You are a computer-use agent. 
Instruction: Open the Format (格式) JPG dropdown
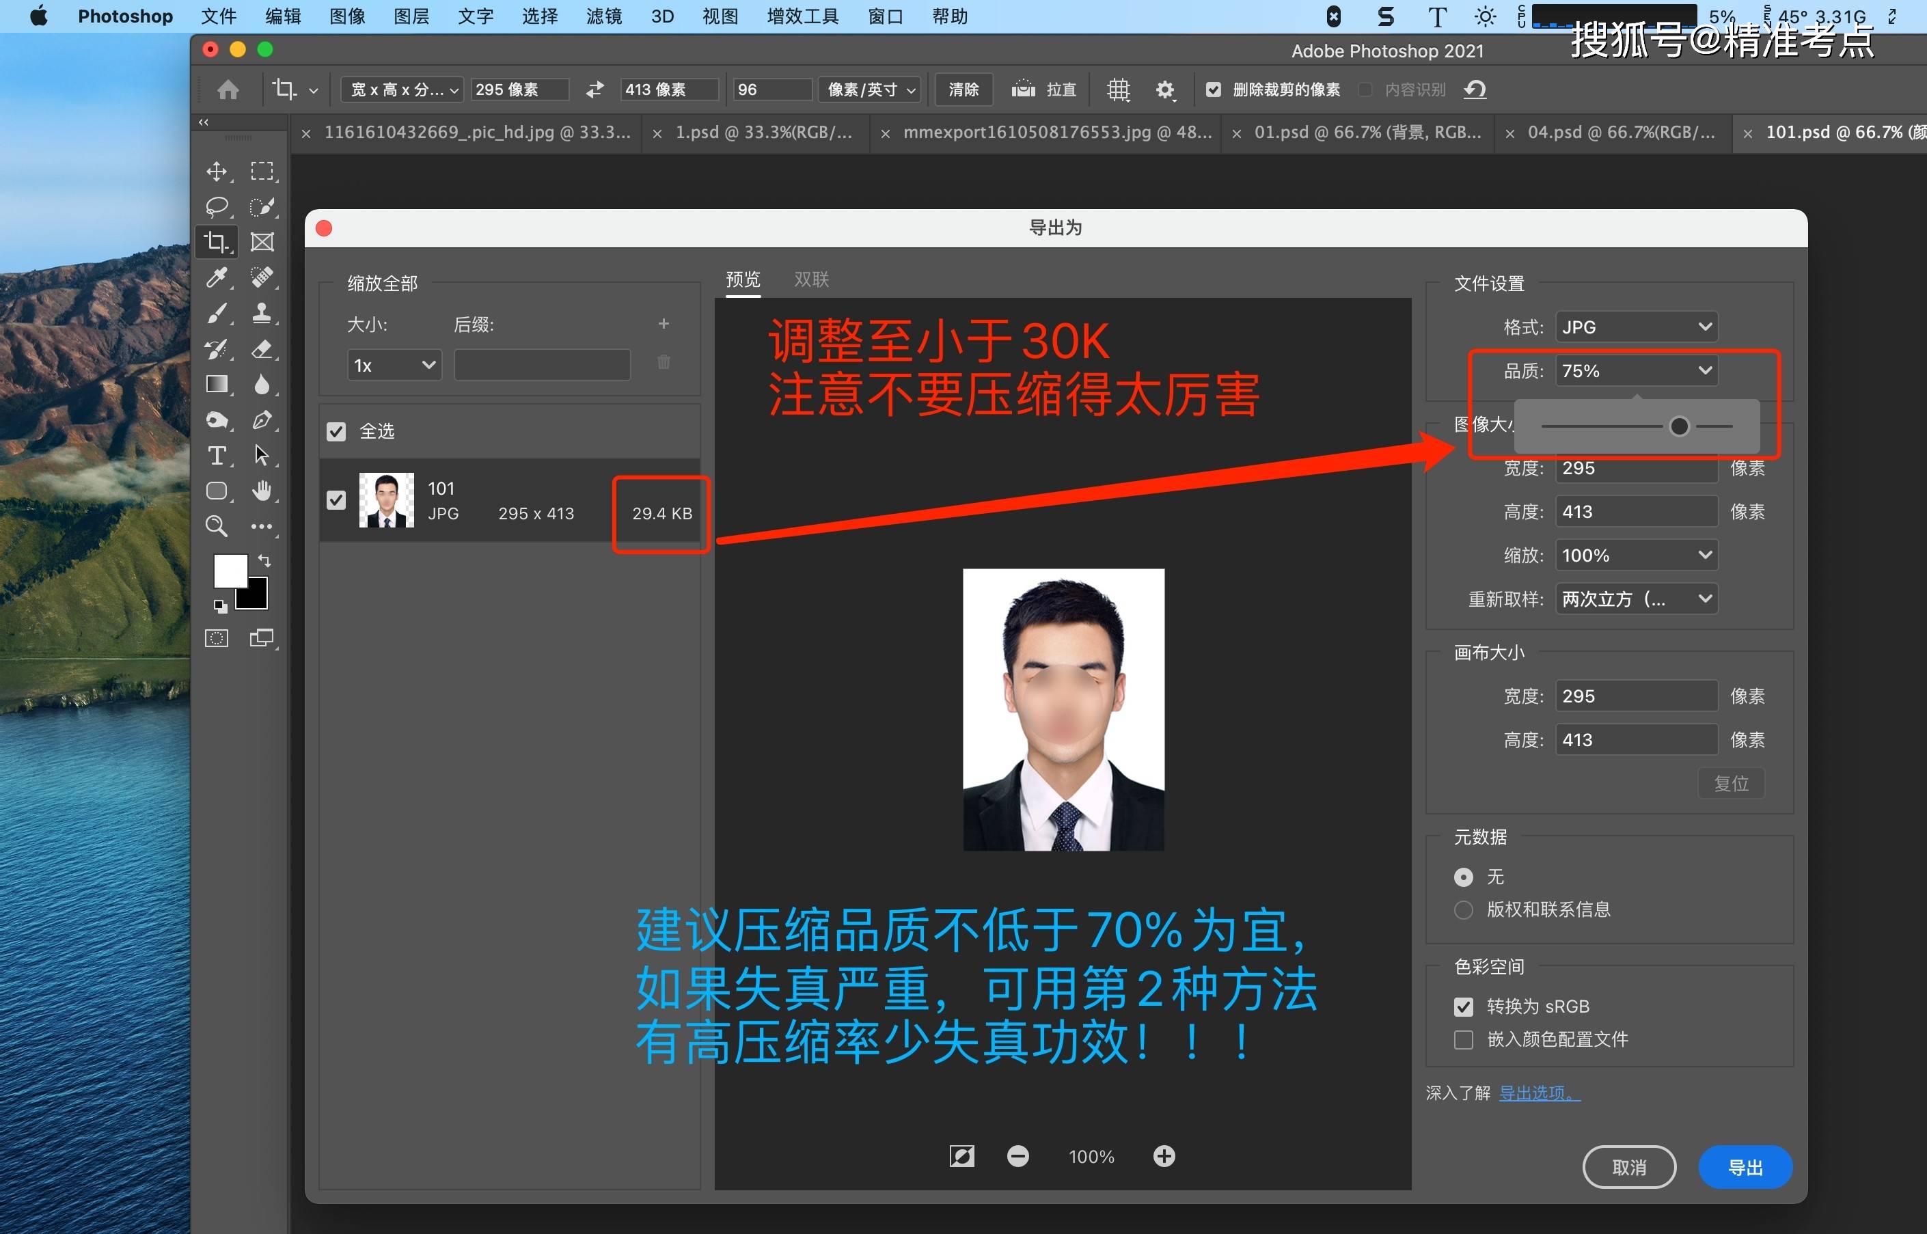click(x=1636, y=327)
